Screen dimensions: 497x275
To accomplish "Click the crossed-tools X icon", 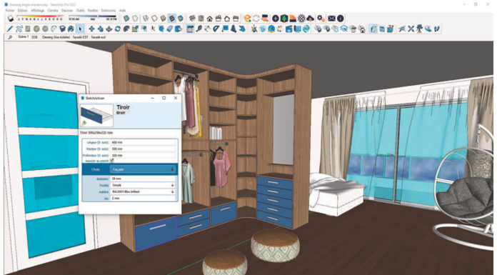I will coord(411,29).
